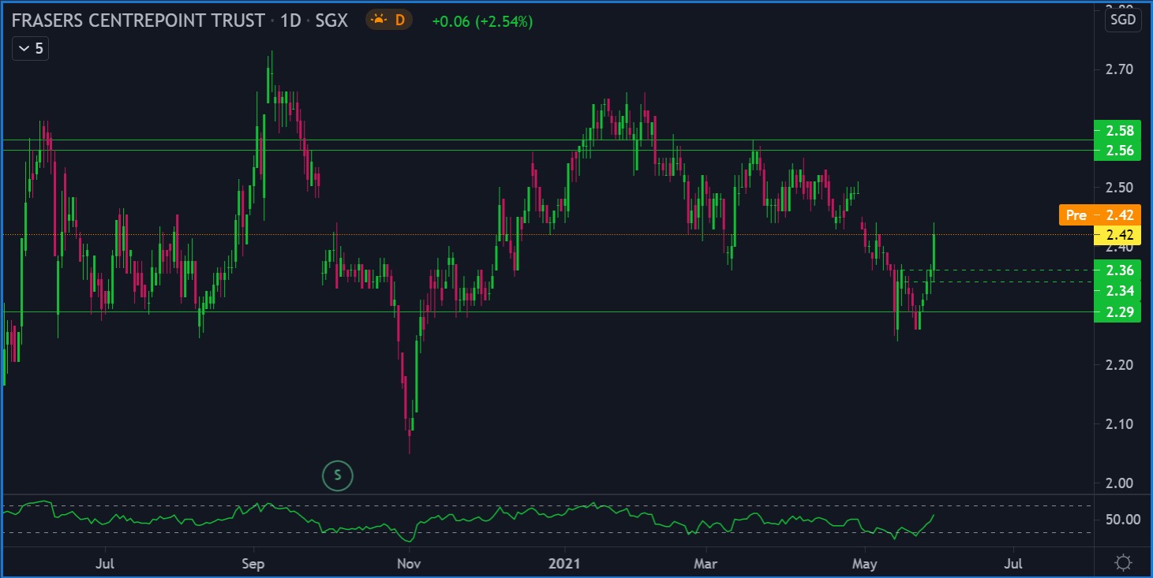Viewport: 1153px width, 578px height.
Task: Click the Jul label next to settings gear
Action: (1013, 564)
